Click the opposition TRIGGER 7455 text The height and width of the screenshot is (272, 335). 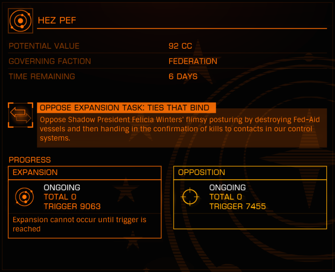point(237,206)
